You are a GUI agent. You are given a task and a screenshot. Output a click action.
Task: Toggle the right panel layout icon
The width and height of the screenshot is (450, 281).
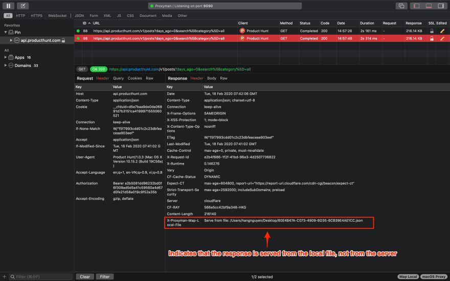pyautogui.click(x=441, y=6)
